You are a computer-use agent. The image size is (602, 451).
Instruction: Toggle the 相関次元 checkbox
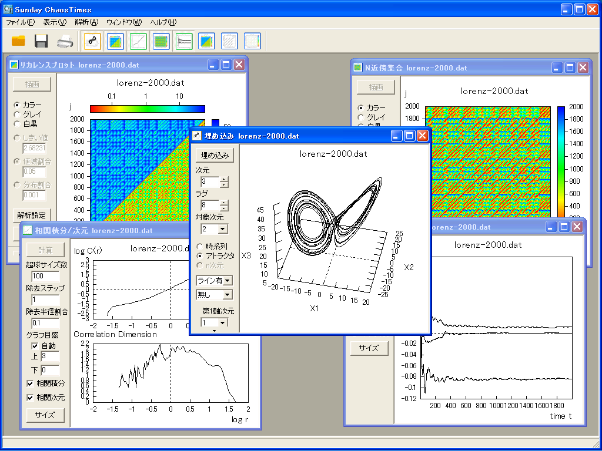tap(31, 398)
